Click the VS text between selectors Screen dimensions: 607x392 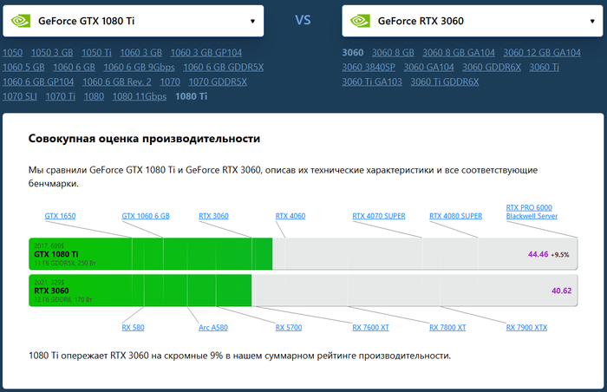point(303,21)
